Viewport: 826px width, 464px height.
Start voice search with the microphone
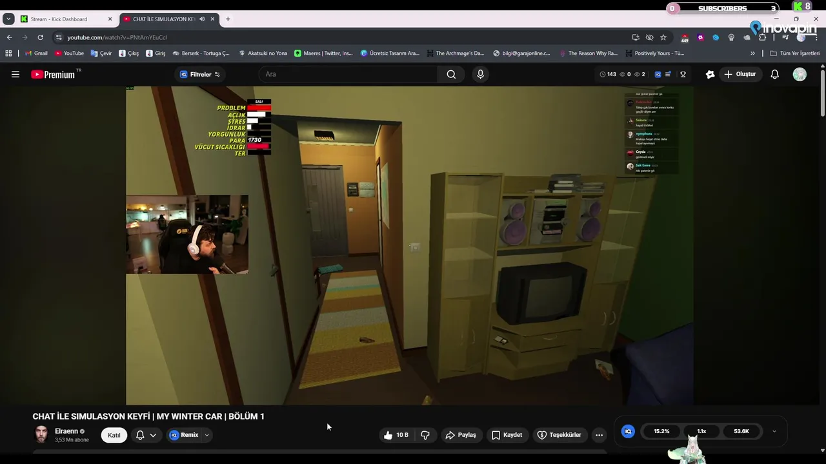point(480,74)
